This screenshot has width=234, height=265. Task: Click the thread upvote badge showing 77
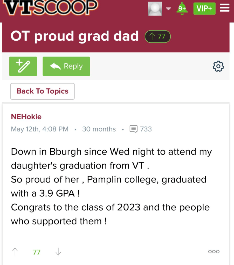tap(157, 36)
